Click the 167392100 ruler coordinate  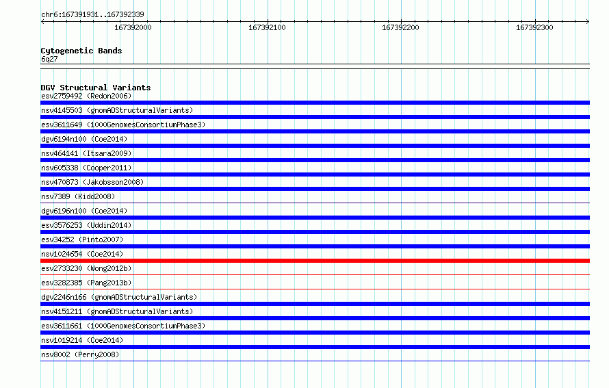point(267,27)
